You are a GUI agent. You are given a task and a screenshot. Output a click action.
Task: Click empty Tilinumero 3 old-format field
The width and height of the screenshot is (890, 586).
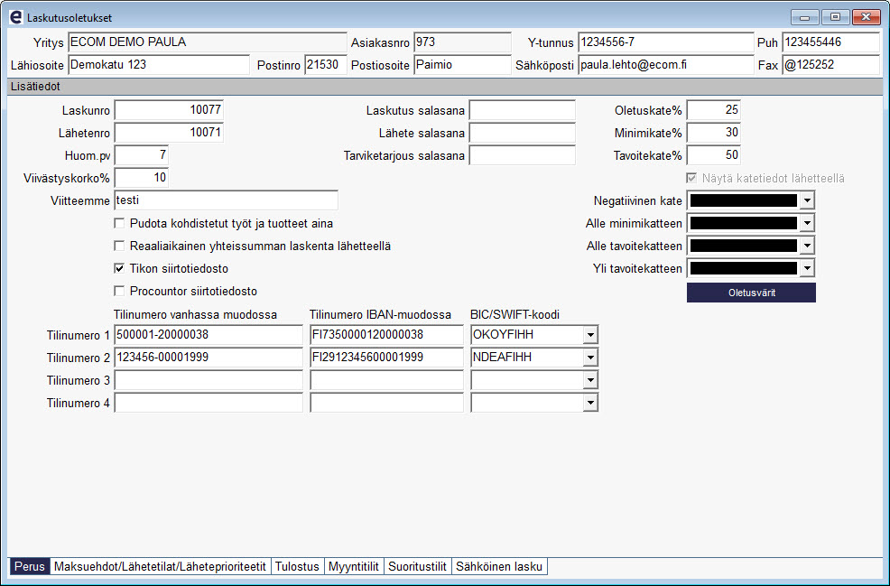click(209, 380)
